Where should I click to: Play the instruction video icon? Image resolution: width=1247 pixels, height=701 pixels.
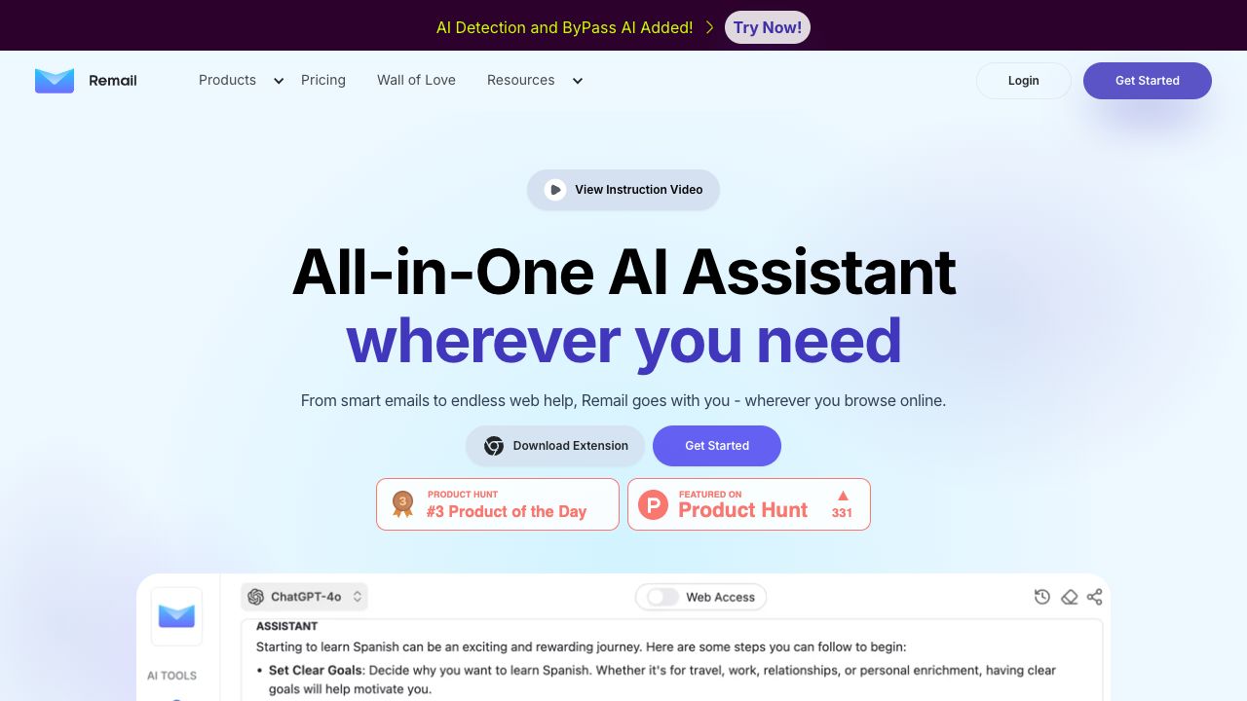[555, 190]
